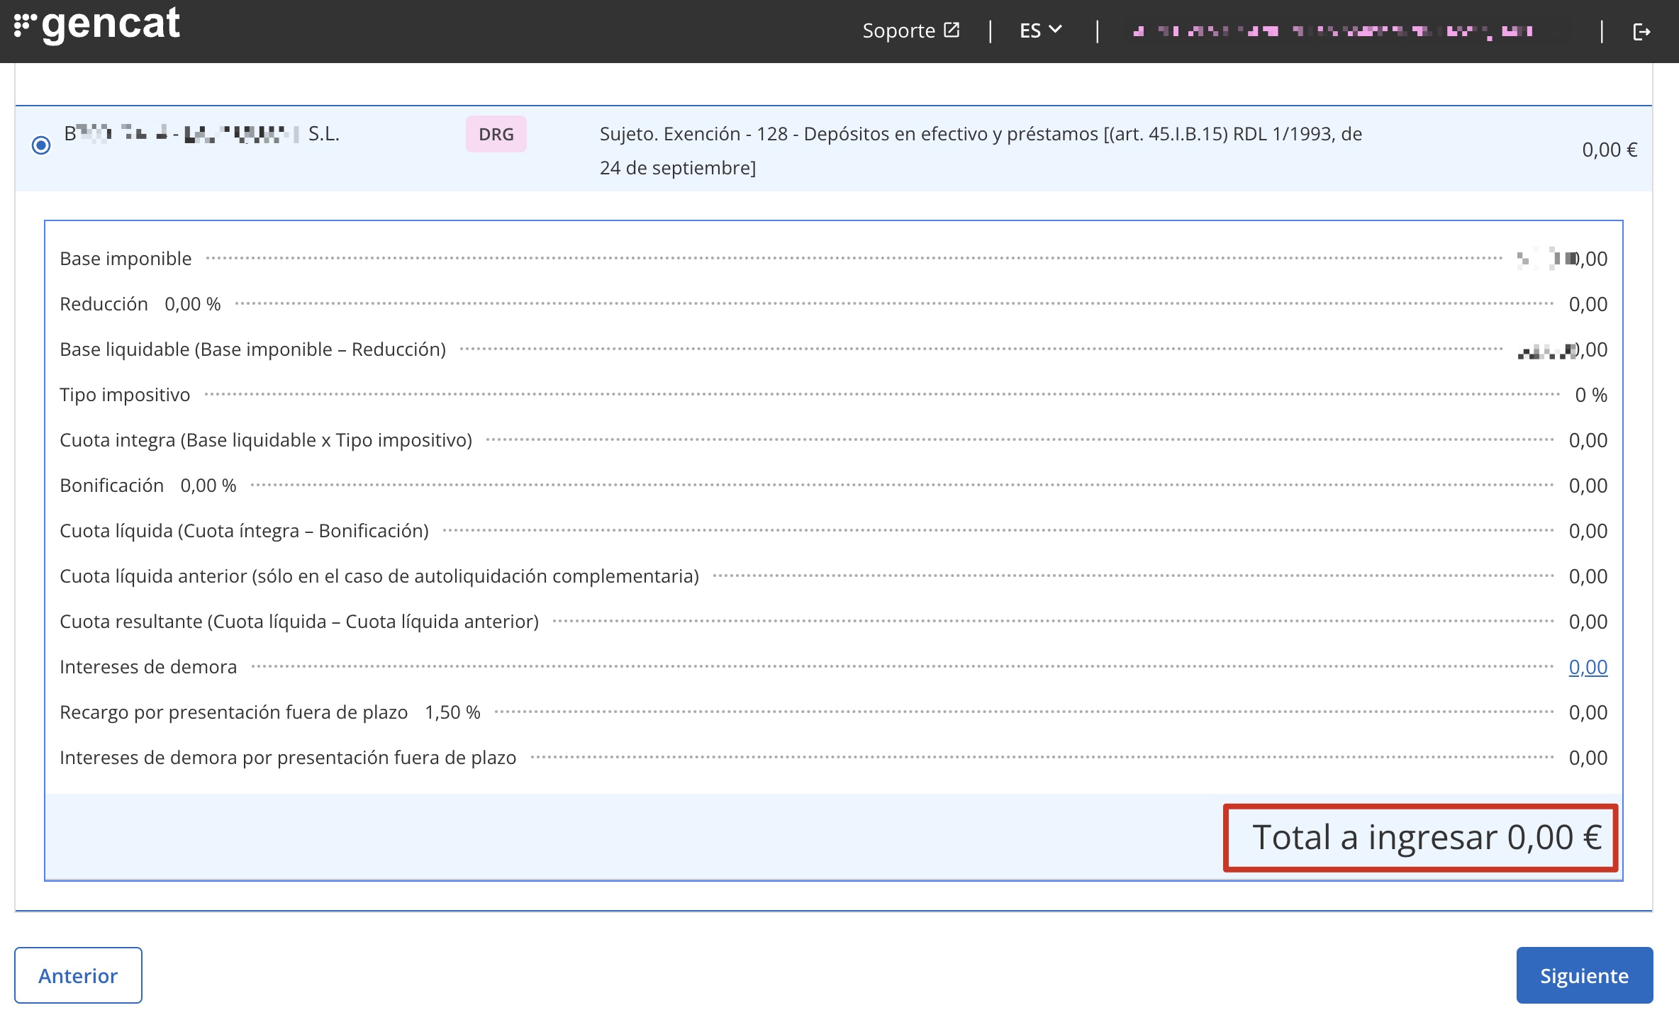Click the Recargo 1,50 % percentage
1679x1032 pixels.
pyautogui.click(x=452, y=712)
